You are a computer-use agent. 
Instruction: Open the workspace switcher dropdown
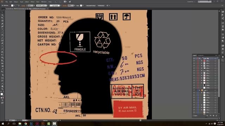click(x=191, y=2)
